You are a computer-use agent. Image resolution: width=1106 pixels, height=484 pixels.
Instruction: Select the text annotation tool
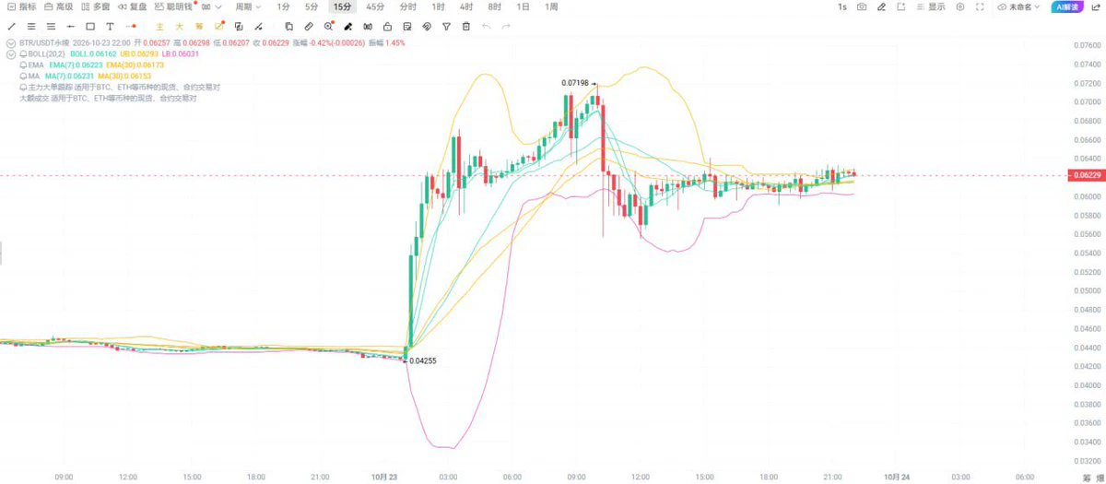click(x=110, y=27)
